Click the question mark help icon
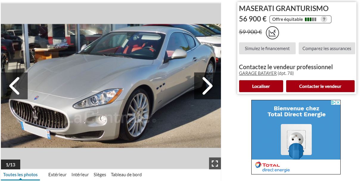 324,19
